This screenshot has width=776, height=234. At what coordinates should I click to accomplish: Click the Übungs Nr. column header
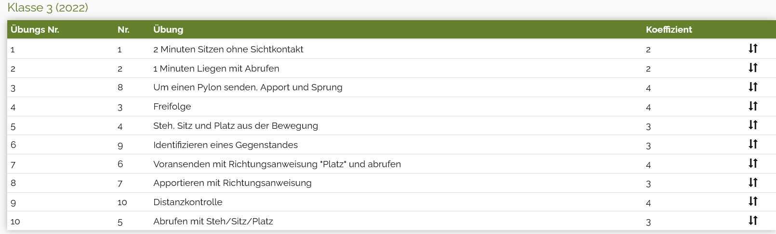tap(35, 29)
